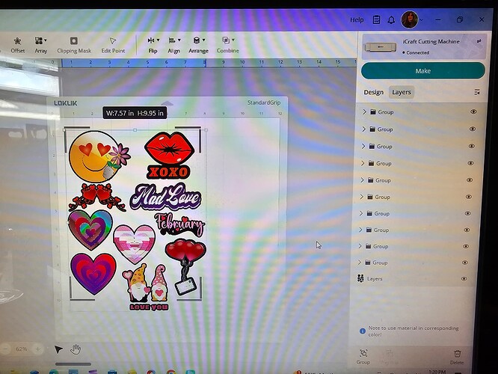Select the red lips XOXO sticker
The image size is (498, 374).
[x=169, y=156]
